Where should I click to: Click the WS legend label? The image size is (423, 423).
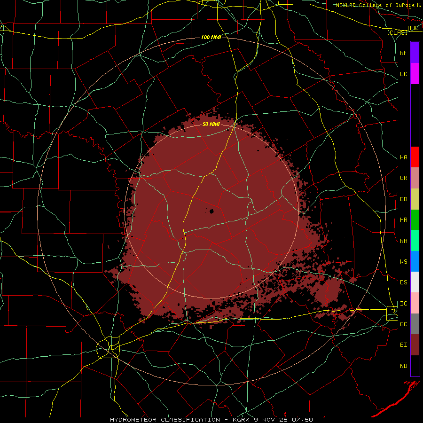tap(403, 261)
